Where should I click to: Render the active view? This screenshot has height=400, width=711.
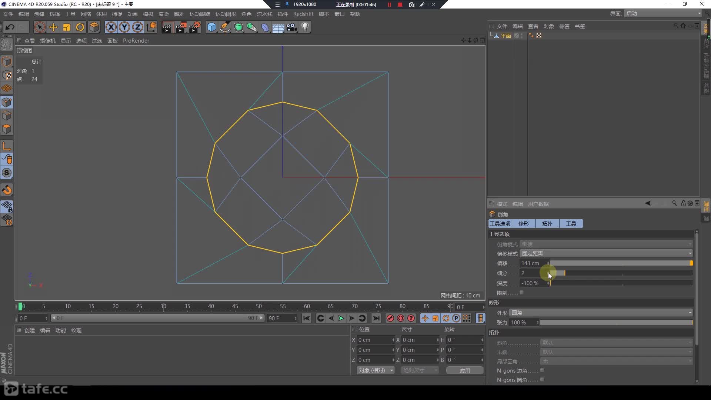tap(167, 27)
